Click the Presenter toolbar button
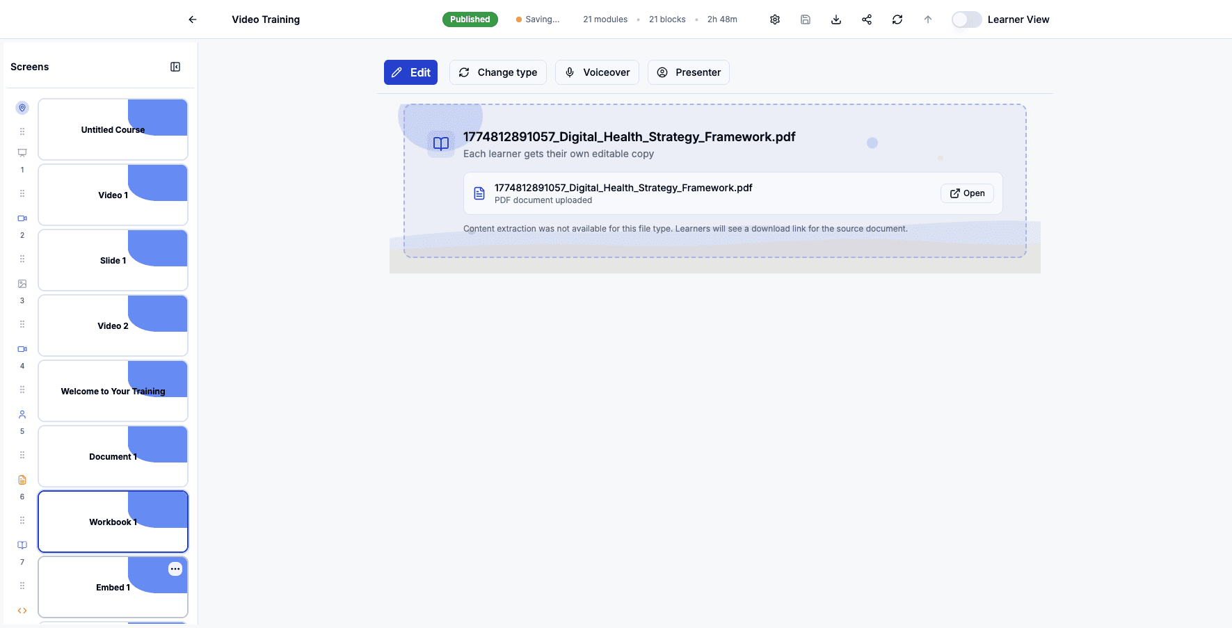 [x=688, y=72]
